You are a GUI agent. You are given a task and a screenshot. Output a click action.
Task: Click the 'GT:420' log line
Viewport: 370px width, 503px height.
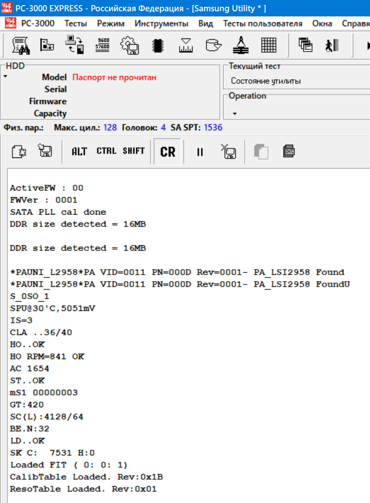(27, 404)
